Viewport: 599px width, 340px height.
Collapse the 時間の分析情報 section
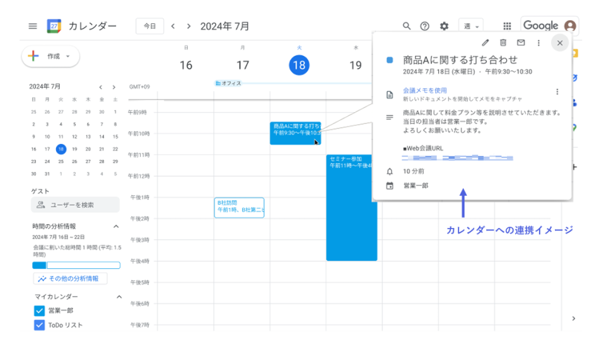[116, 226]
